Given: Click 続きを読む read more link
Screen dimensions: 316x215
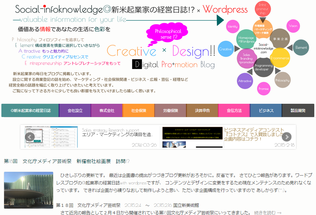Looking at the screenshot, I should coord(268,213).
